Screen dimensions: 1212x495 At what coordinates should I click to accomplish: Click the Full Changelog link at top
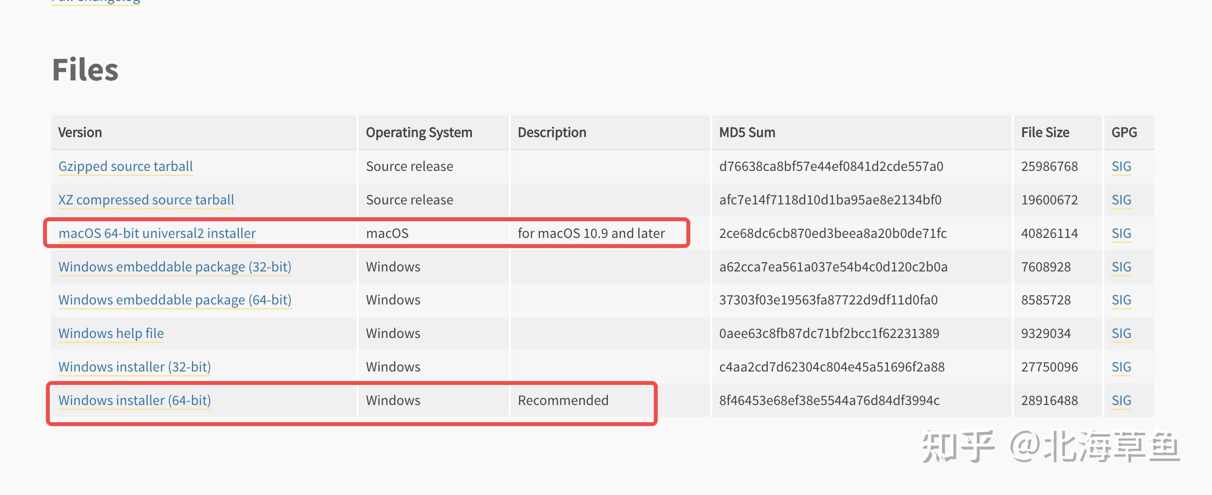(96, 1)
